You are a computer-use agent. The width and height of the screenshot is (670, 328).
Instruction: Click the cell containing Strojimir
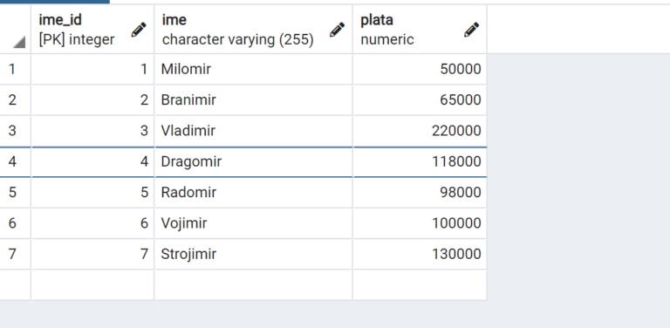click(254, 254)
